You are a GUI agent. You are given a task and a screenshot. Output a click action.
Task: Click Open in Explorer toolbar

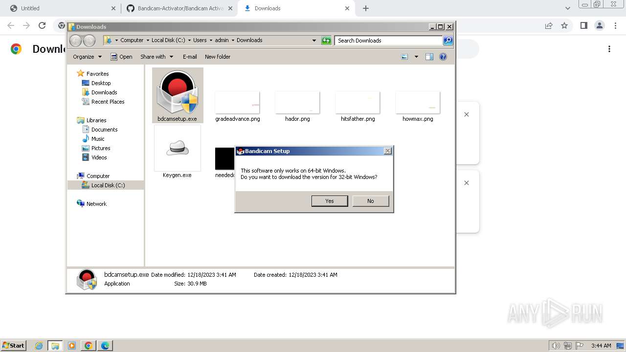tap(121, 57)
